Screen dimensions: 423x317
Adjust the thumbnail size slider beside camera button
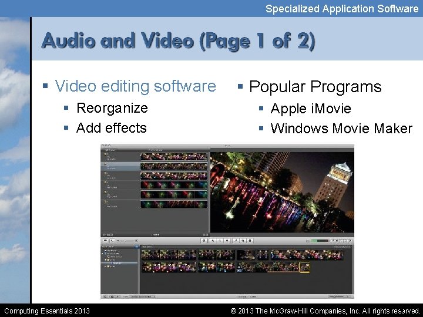(x=127, y=241)
